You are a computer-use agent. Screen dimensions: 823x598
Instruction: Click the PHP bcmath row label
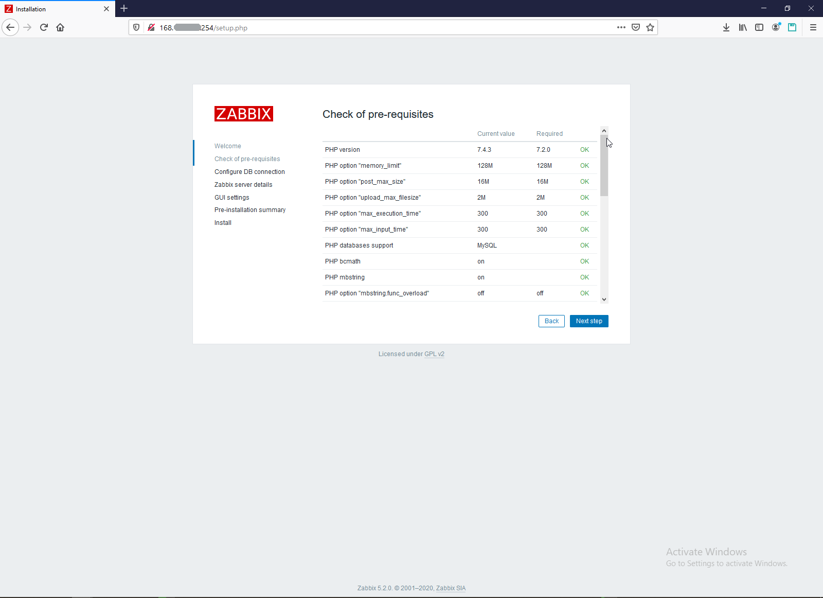coord(343,261)
